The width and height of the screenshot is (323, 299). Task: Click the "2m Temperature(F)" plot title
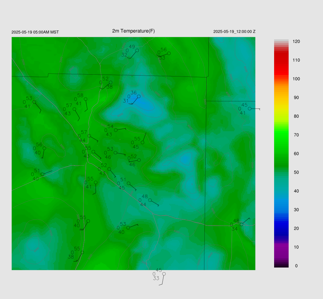pyautogui.click(x=133, y=31)
